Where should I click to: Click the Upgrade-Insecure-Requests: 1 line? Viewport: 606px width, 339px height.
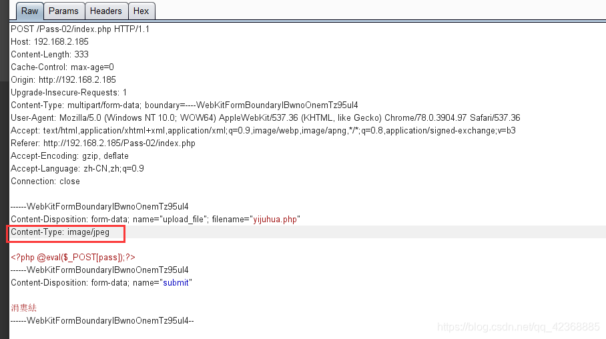point(69,93)
